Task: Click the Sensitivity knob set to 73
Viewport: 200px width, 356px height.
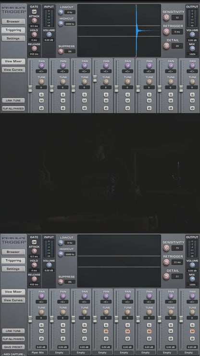Action: coord(166,248)
